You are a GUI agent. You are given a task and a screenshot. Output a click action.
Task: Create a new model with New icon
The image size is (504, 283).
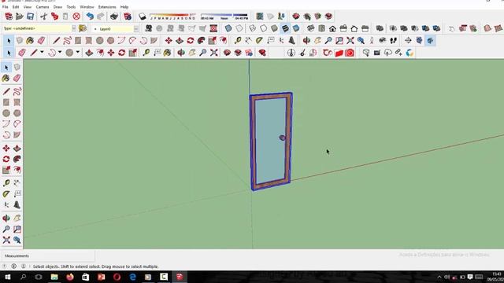[9, 17]
